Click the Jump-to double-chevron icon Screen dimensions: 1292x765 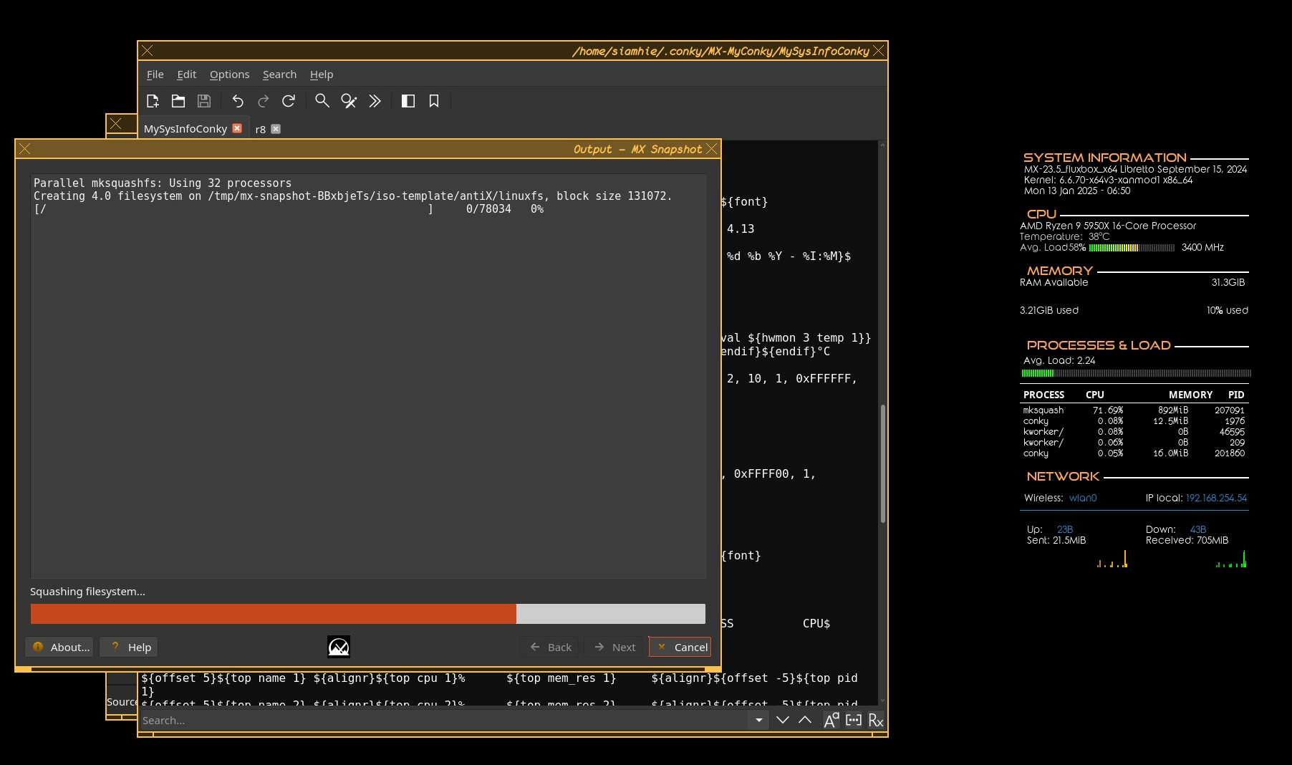(375, 101)
